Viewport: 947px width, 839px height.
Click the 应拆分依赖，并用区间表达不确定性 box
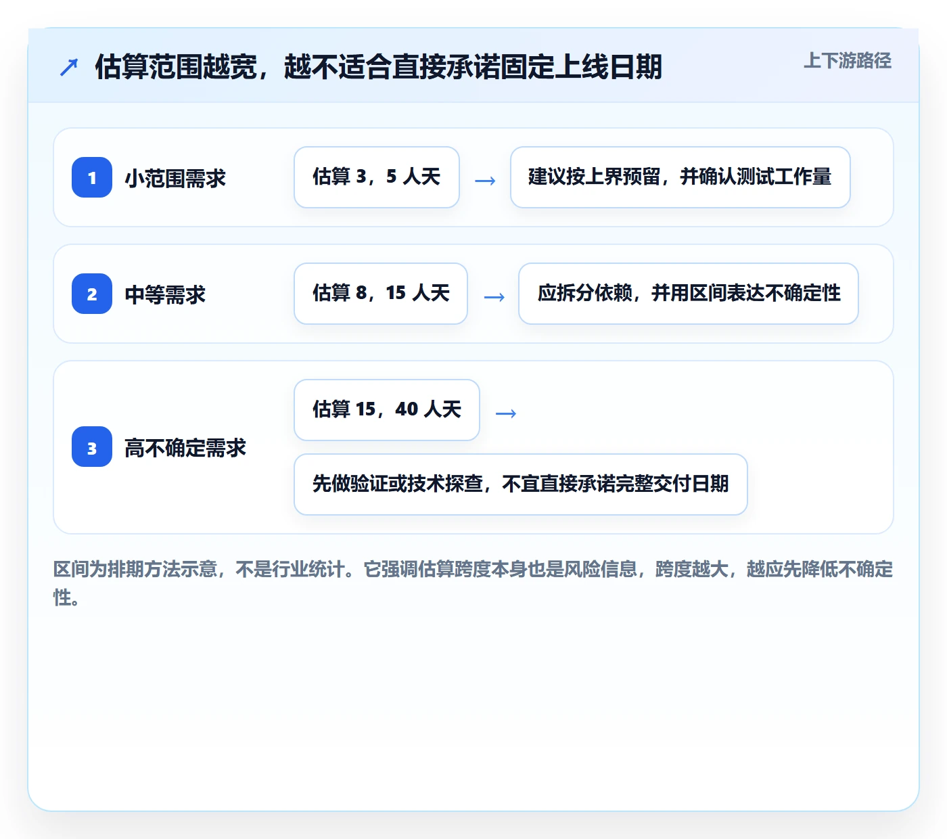tap(689, 294)
